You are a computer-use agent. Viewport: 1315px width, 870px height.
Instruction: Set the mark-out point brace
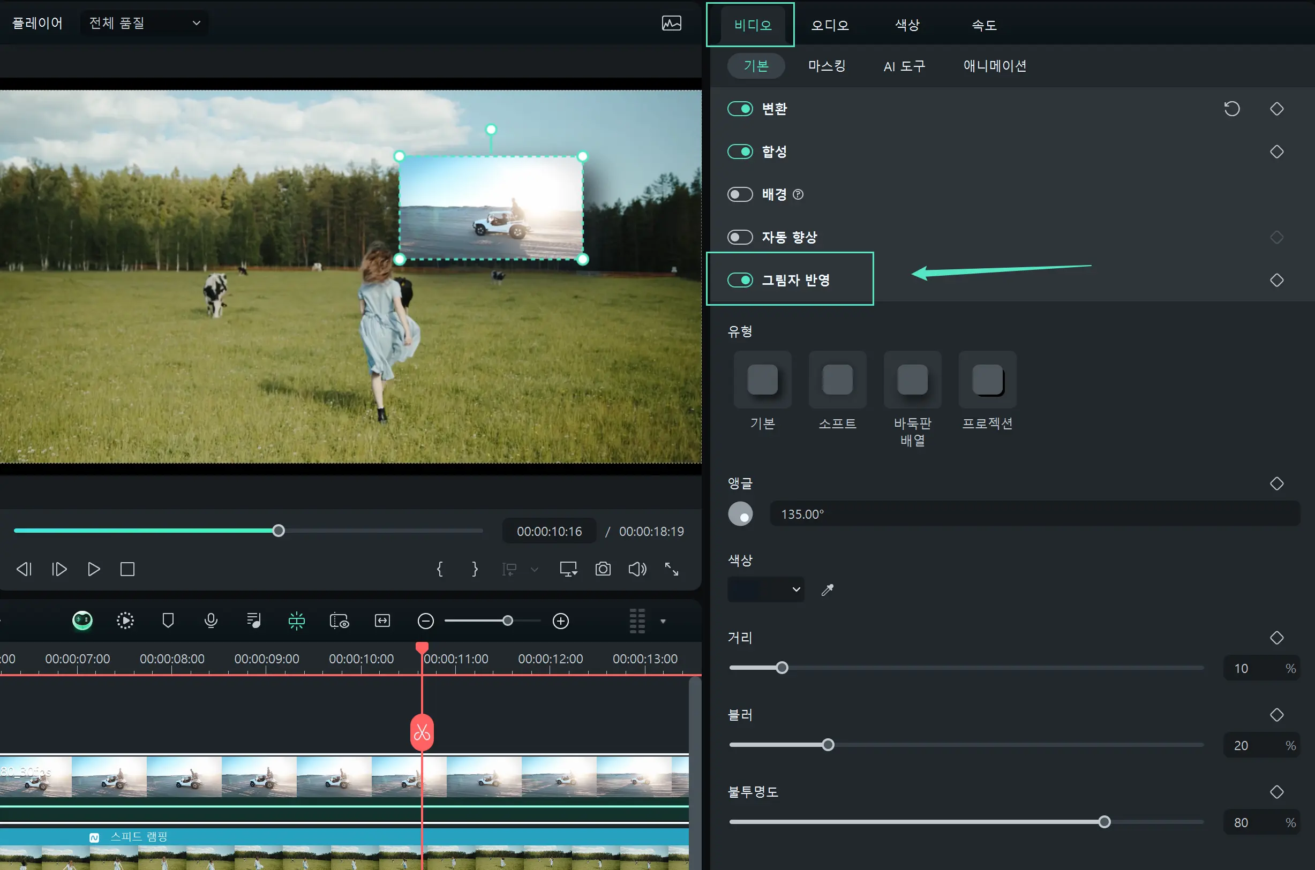click(475, 569)
